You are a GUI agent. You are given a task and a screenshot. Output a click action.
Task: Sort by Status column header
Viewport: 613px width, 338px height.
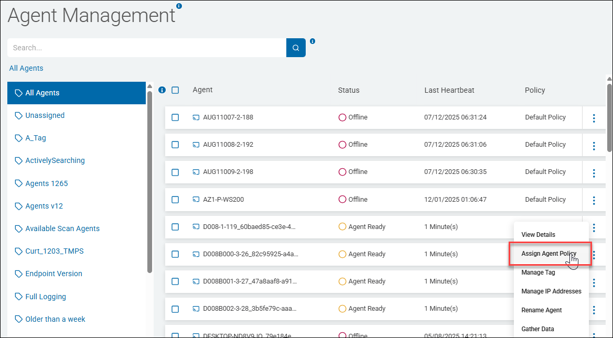click(349, 90)
